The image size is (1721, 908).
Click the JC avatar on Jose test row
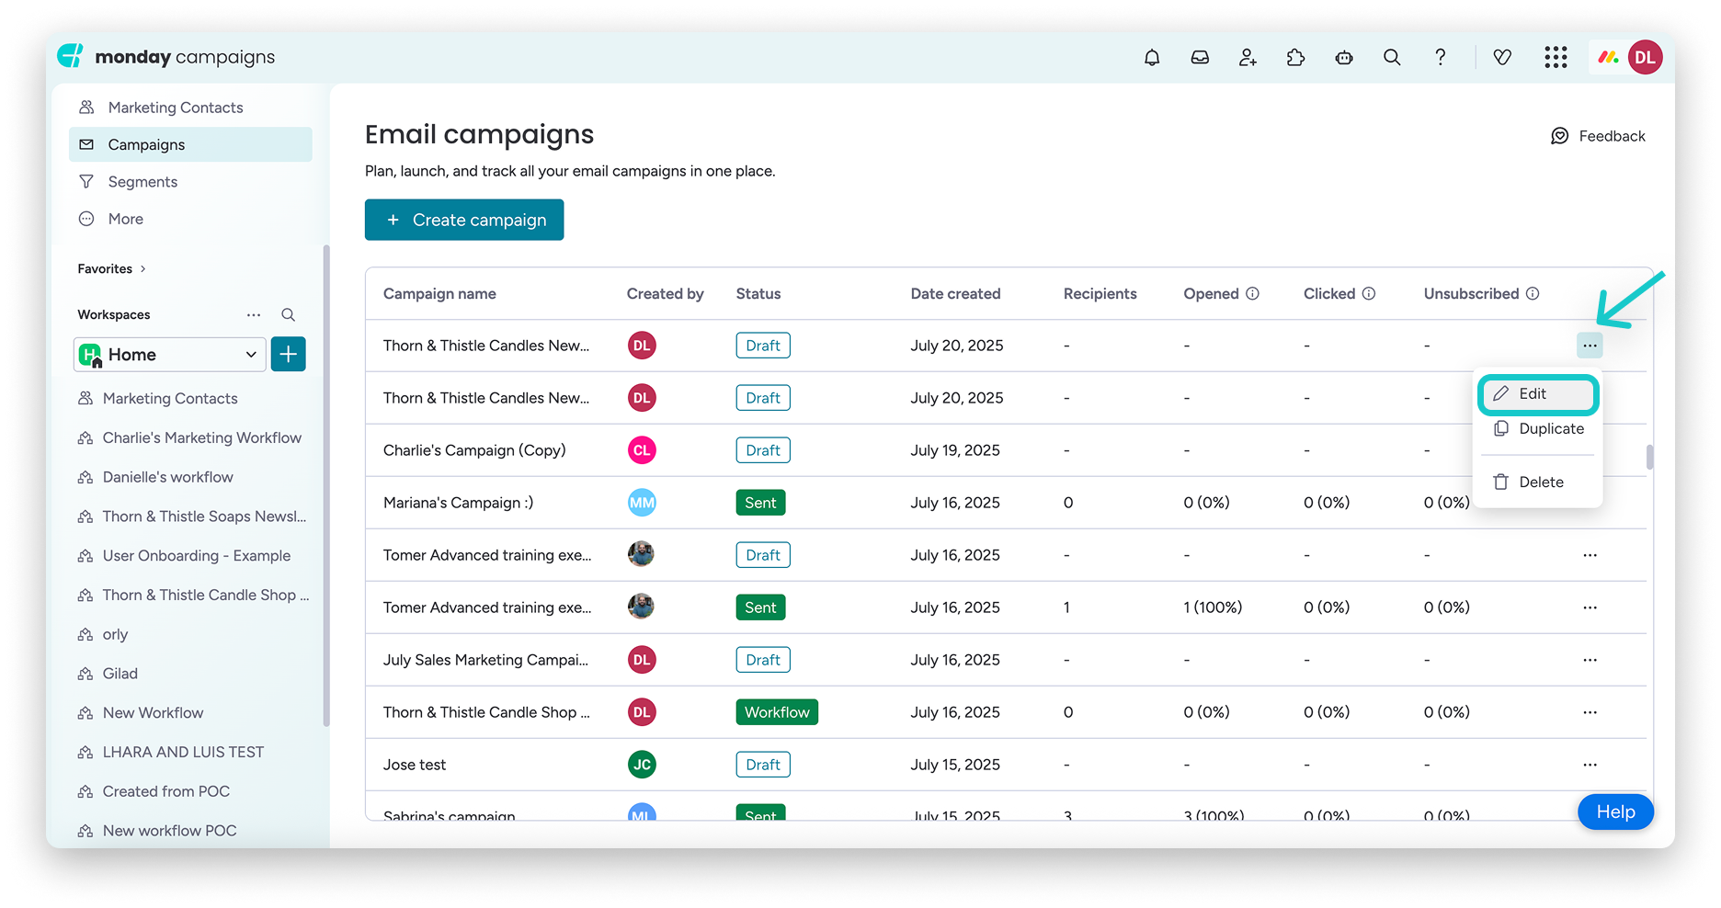(x=642, y=765)
